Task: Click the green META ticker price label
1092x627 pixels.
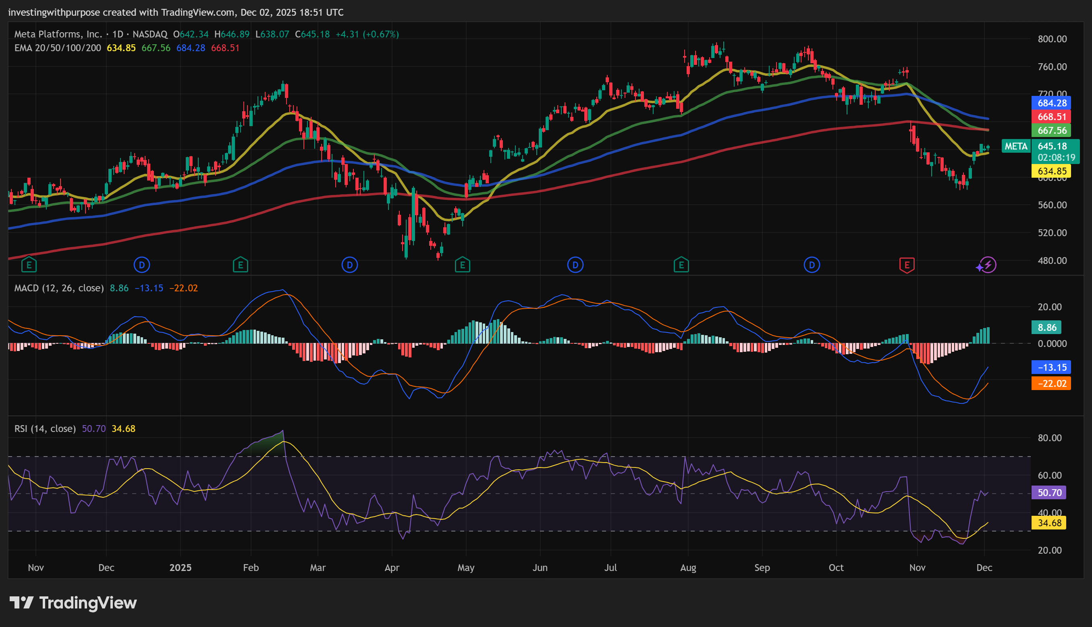Action: [x=1016, y=146]
